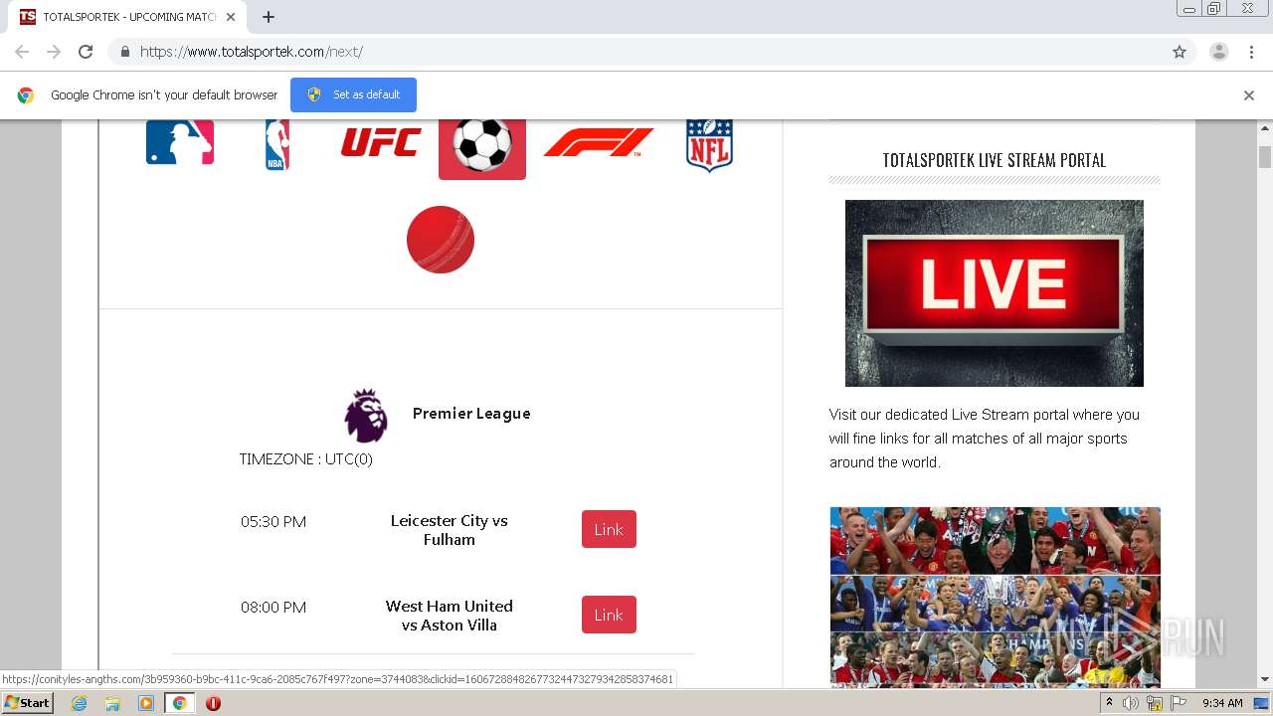
Task: Open Link for Leicester City vs Fulham
Action: (x=609, y=529)
